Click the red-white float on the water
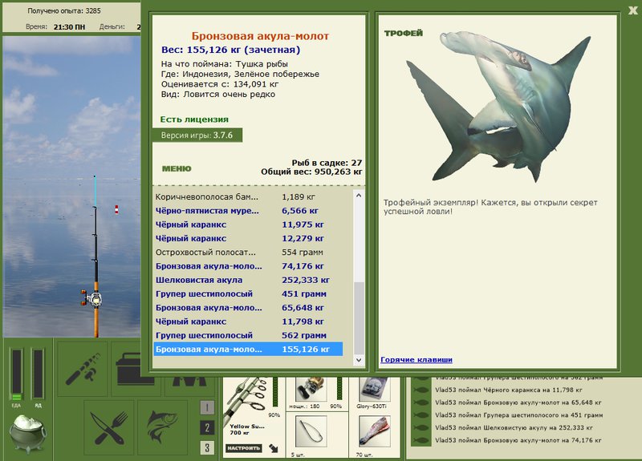 click(116, 210)
